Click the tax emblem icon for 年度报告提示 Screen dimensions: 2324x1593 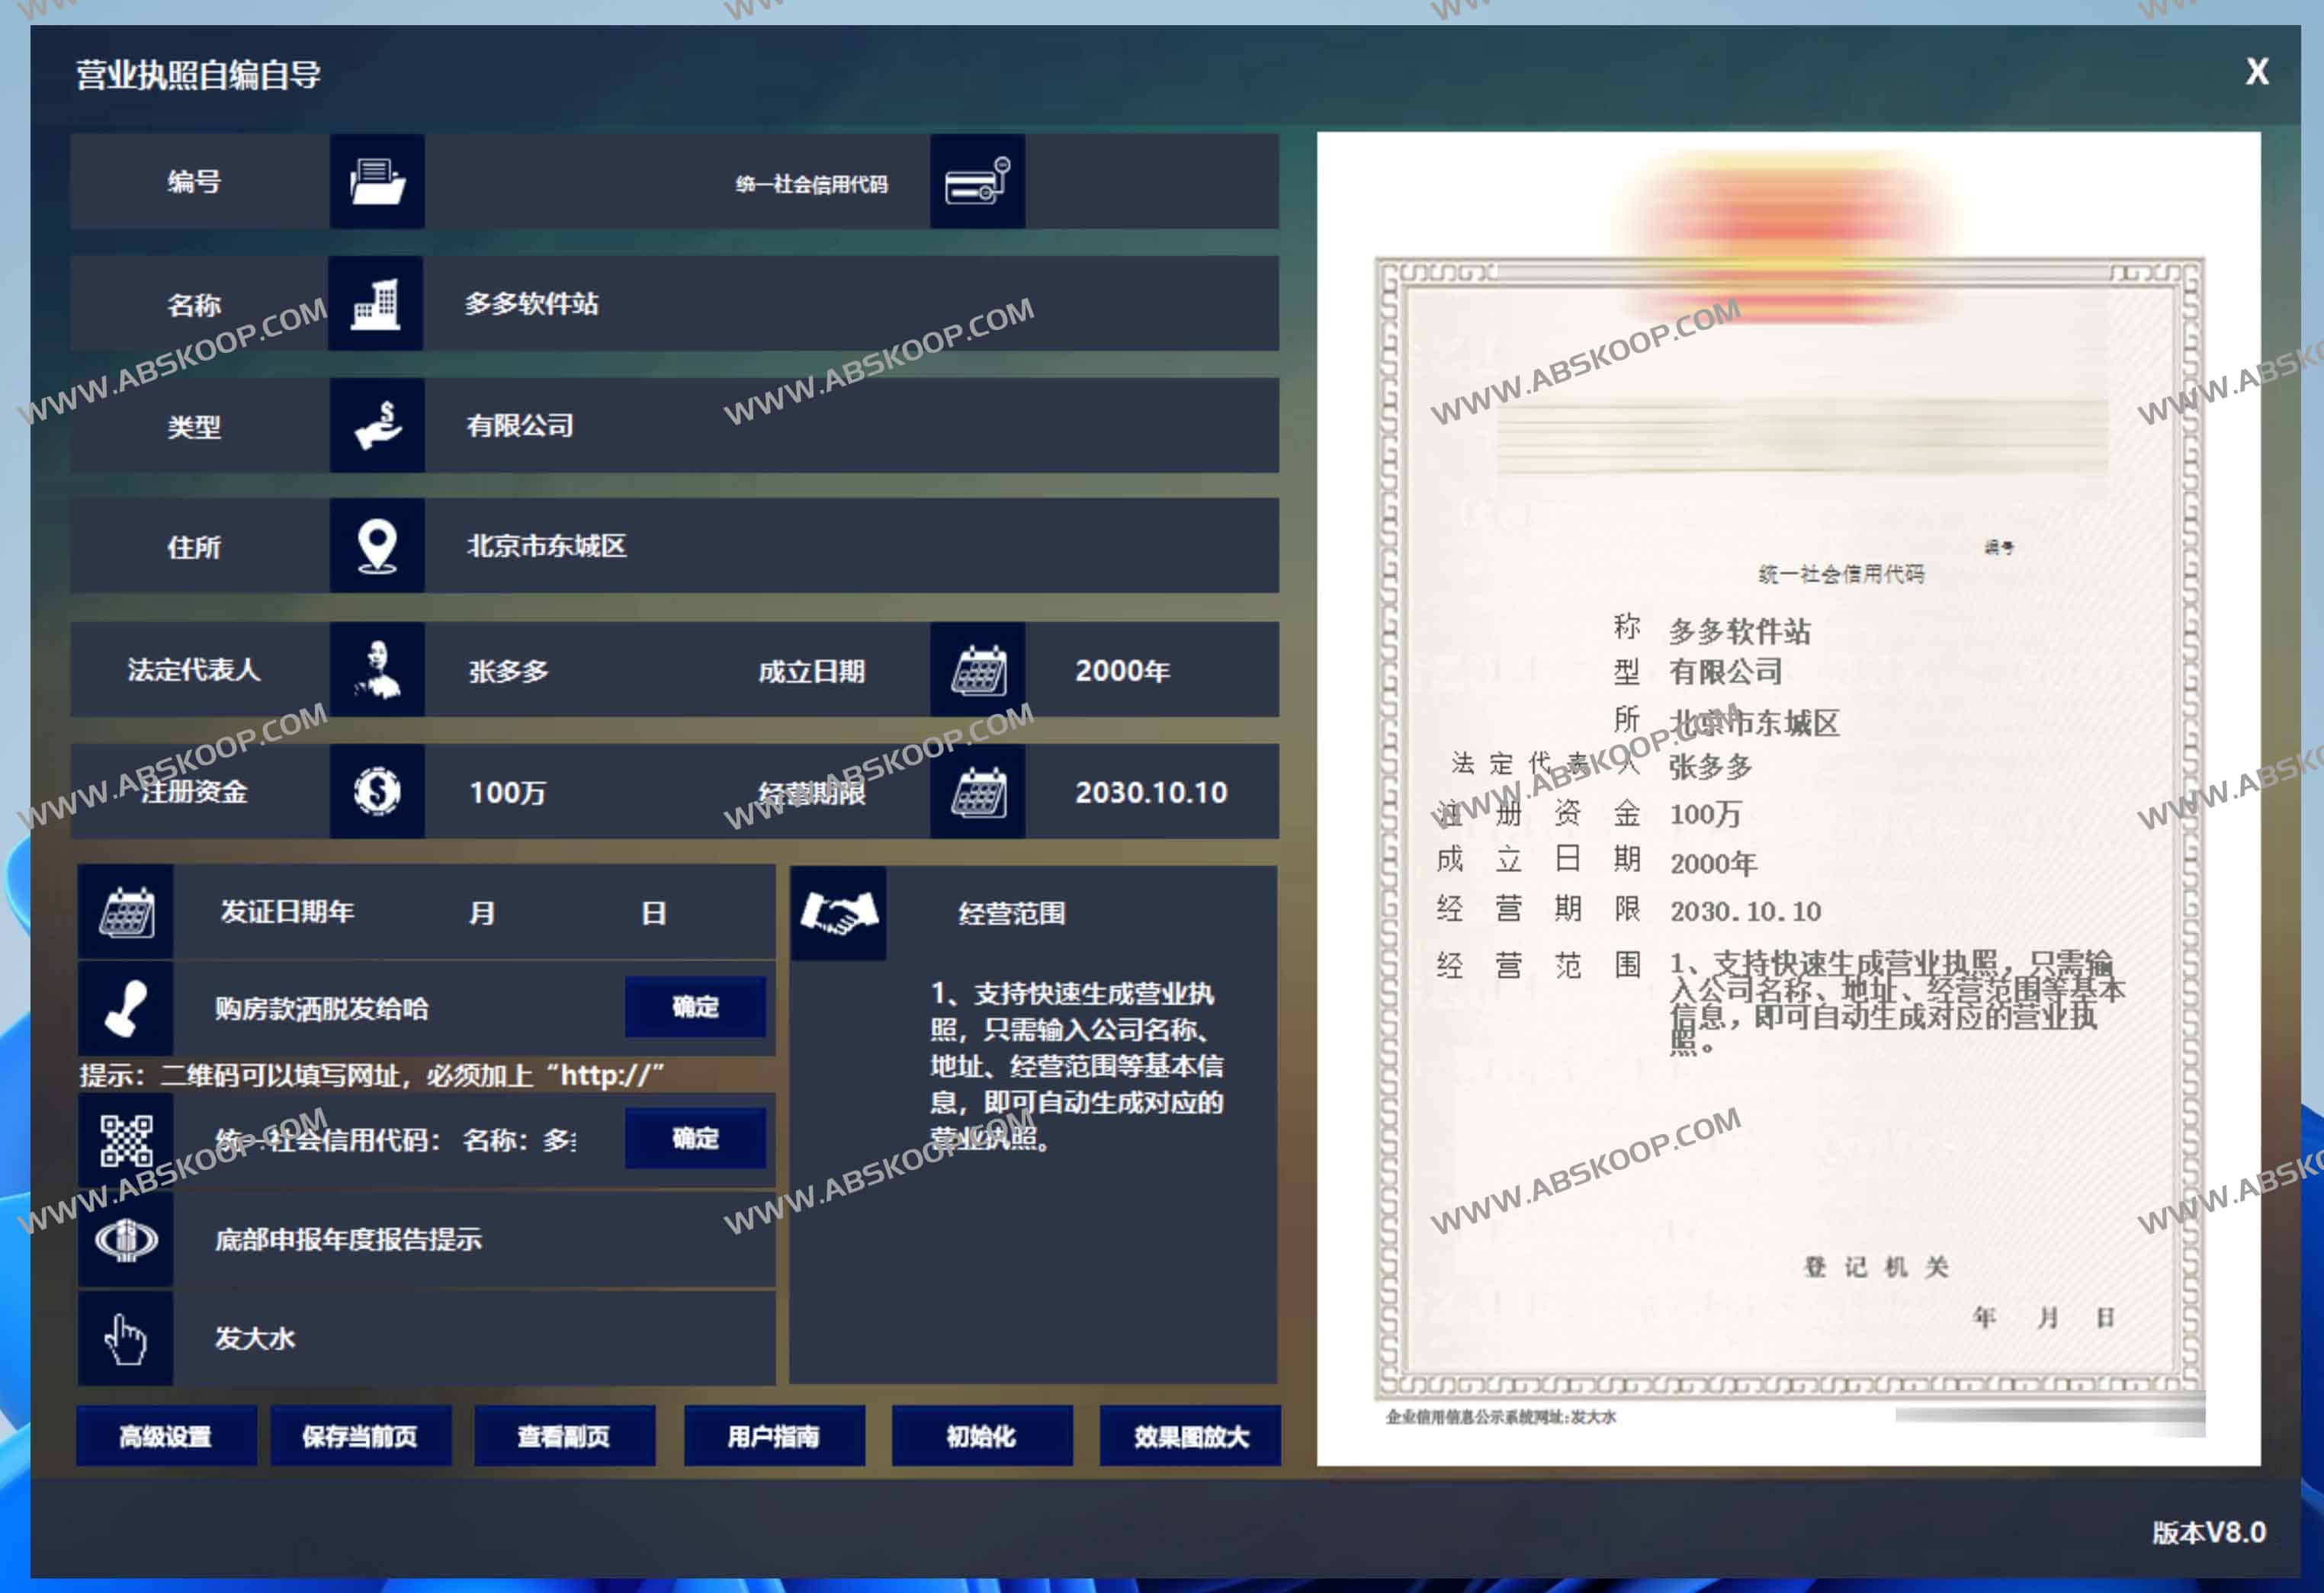click(126, 1240)
